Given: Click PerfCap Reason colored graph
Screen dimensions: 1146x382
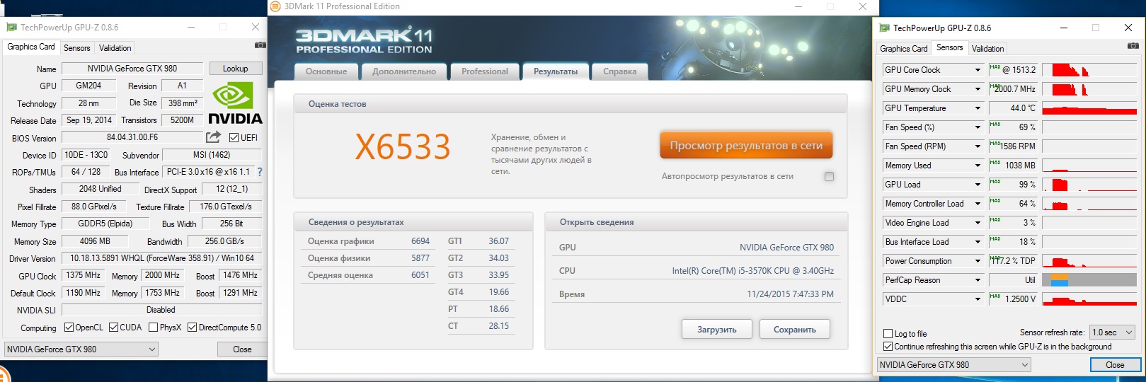Looking at the screenshot, I should pyautogui.click(x=1089, y=280).
